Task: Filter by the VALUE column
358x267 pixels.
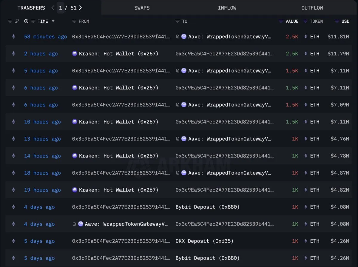Action: 281,21
